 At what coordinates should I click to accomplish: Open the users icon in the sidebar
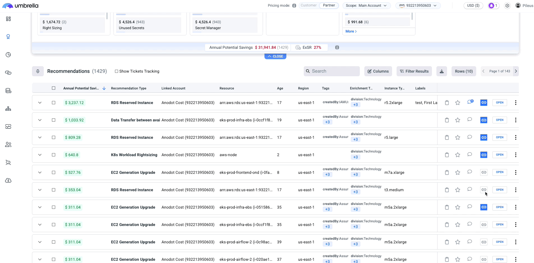click(8, 144)
